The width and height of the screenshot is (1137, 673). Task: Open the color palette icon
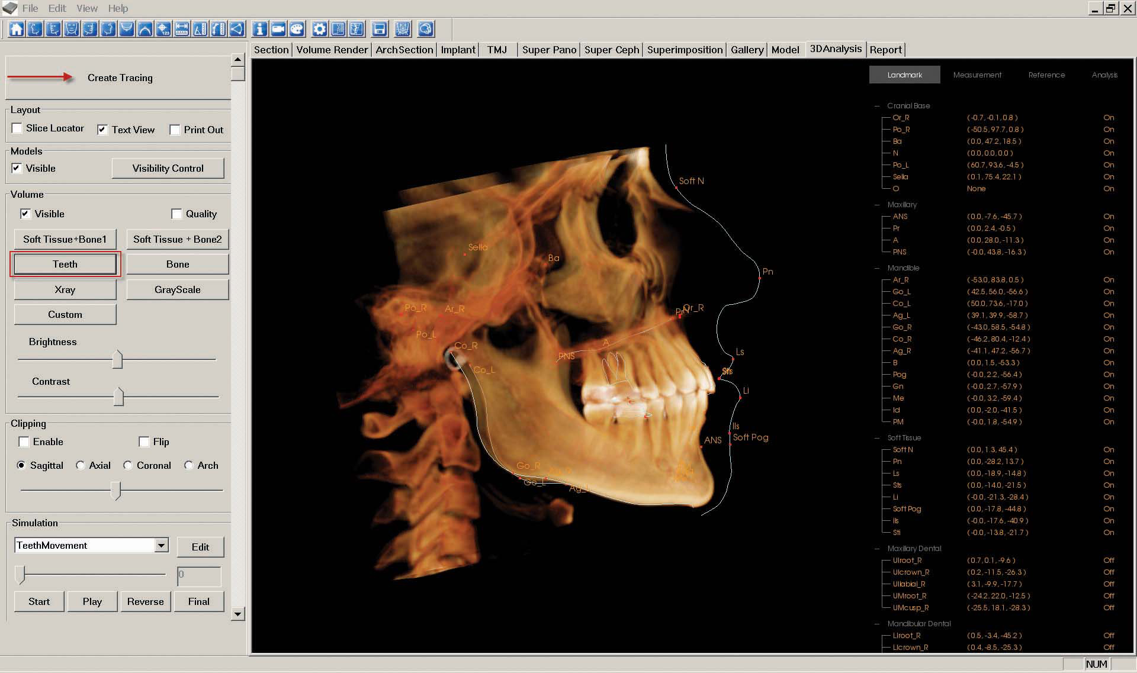(297, 28)
